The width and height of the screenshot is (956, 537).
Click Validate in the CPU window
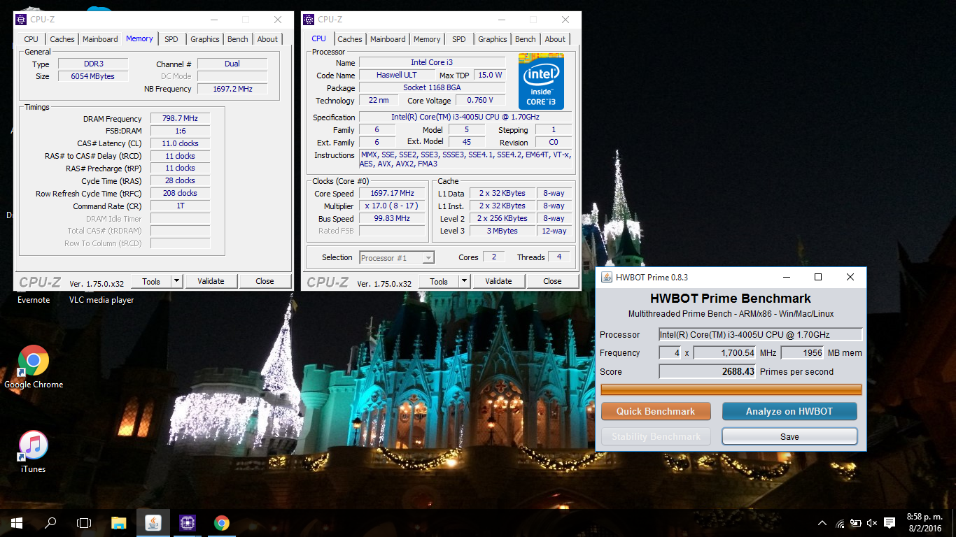pyautogui.click(x=498, y=281)
